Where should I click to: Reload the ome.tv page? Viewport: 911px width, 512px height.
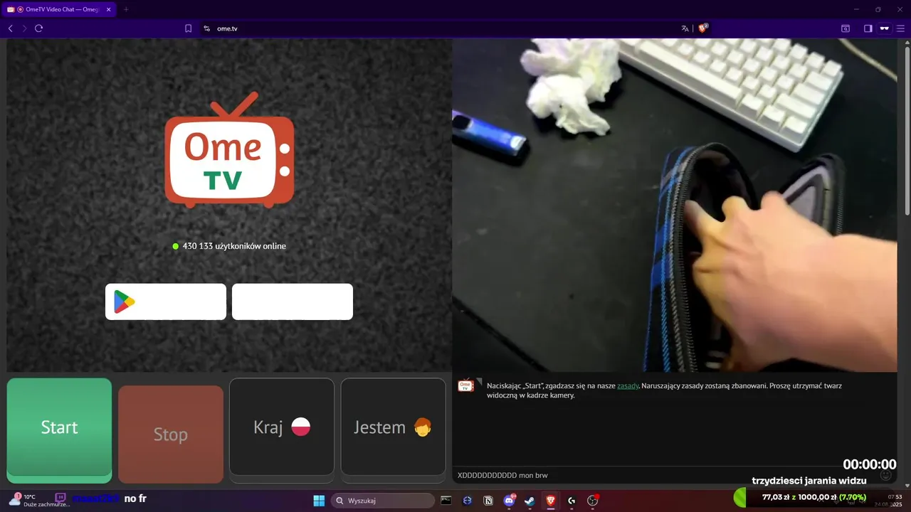point(39,28)
